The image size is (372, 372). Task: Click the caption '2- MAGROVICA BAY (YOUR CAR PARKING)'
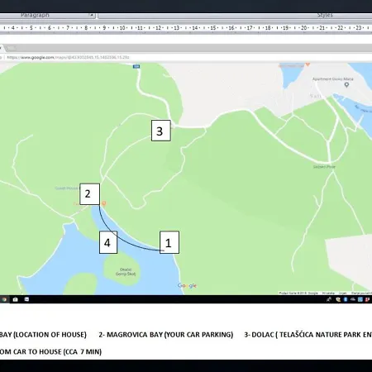point(166,335)
